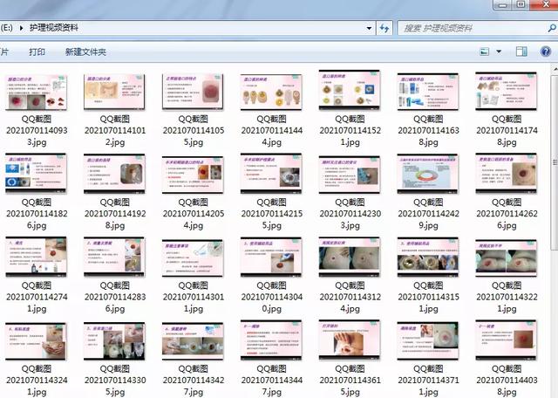Expand the 护理视频资料 breadcrumb arrow

coord(21,28)
